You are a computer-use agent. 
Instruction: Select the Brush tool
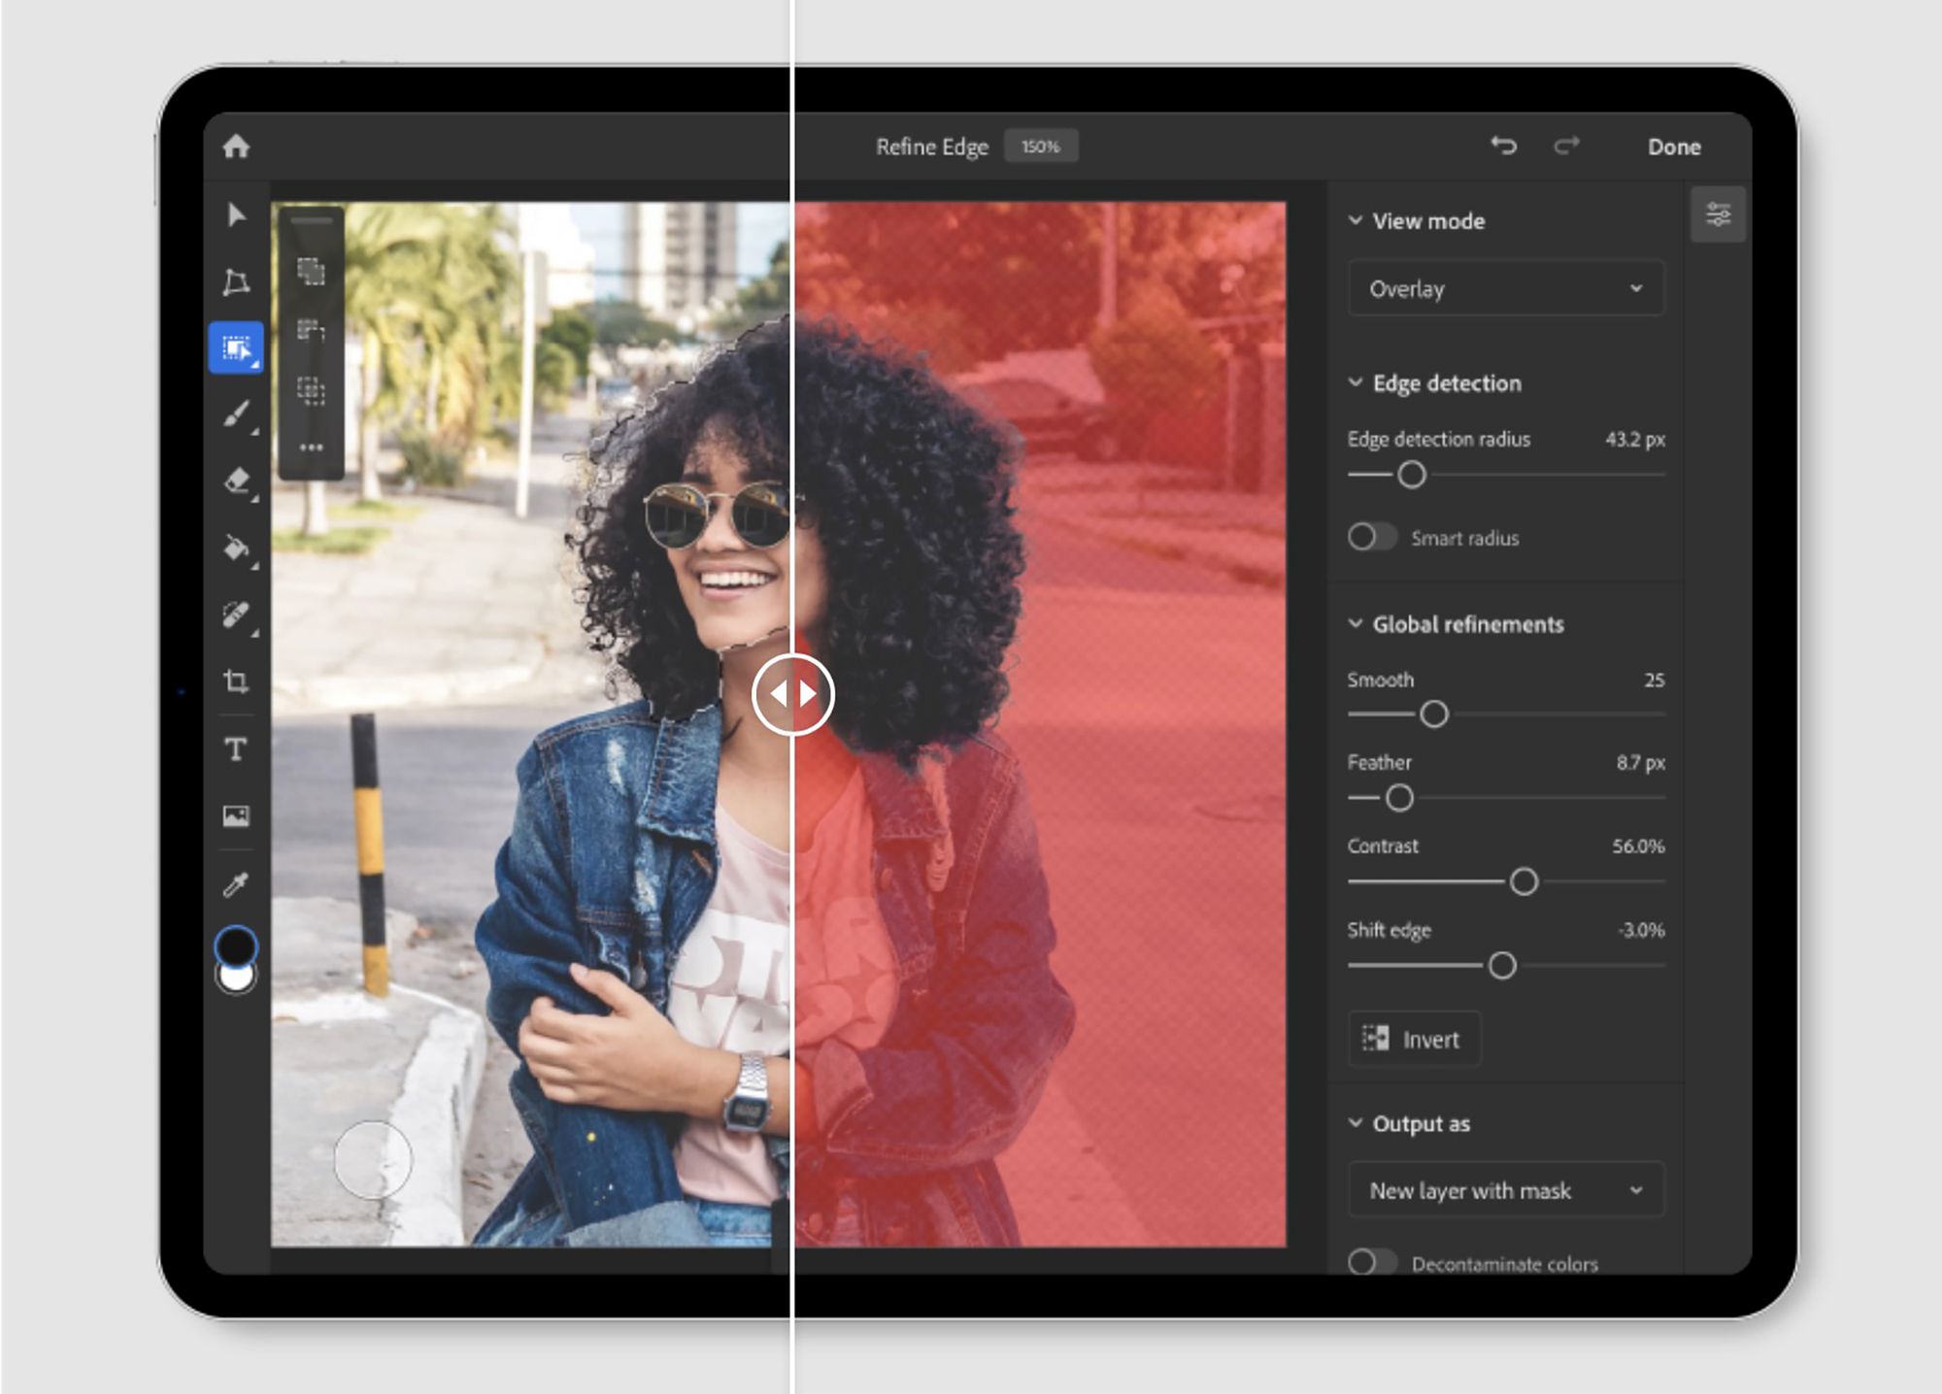tap(236, 415)
